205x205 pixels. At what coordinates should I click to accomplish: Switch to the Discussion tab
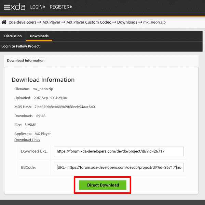(13, 36)
